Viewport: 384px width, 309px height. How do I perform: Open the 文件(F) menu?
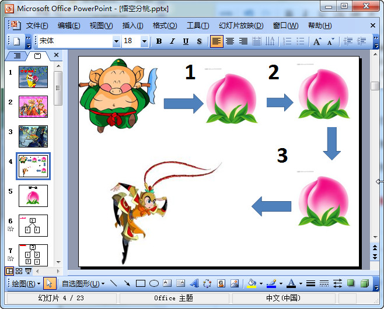37,26
